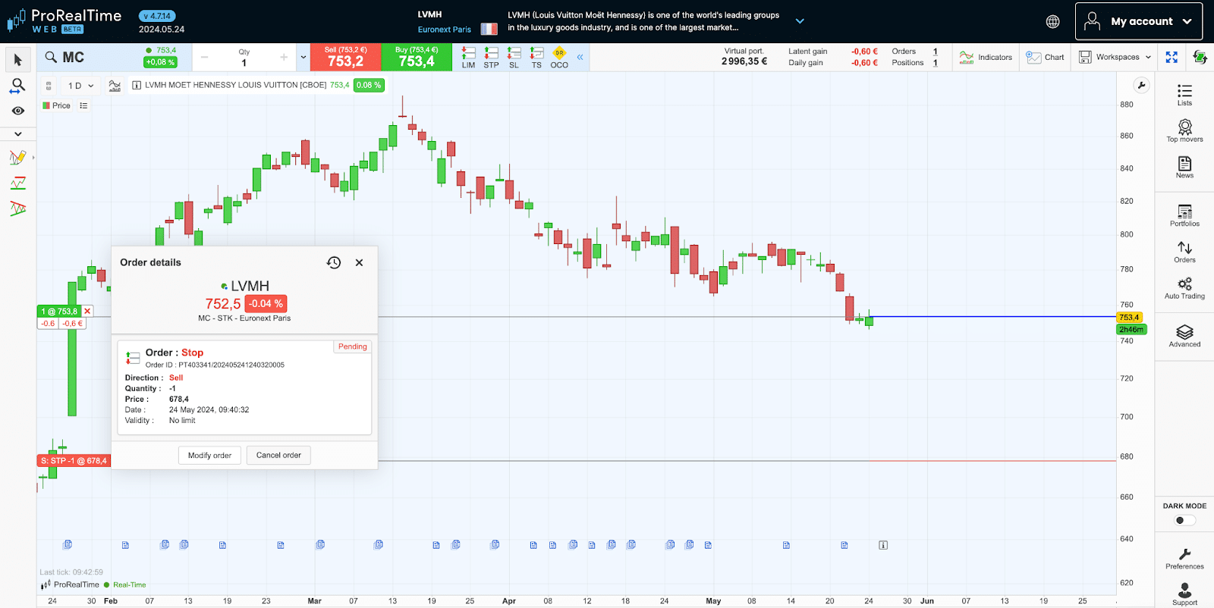Image resolution: width=1214 pixels, height=608 pixels.
Task: Open the Portfolios panel
Action: coord(1184,215)
